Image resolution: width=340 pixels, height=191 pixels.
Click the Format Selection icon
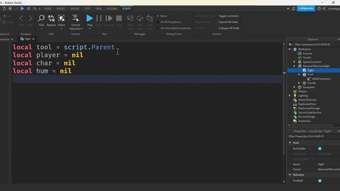pyautogui.click(x=75, y=18)
